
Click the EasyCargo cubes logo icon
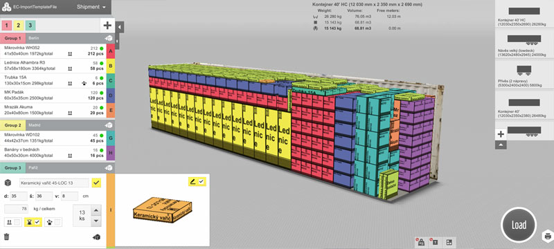(6, 7)
